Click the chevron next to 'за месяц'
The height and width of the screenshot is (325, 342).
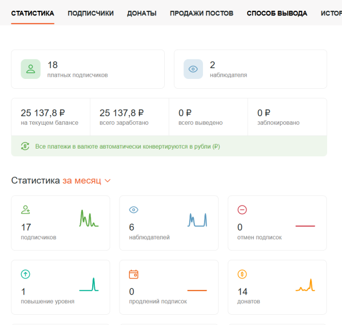tap(108, 181)
